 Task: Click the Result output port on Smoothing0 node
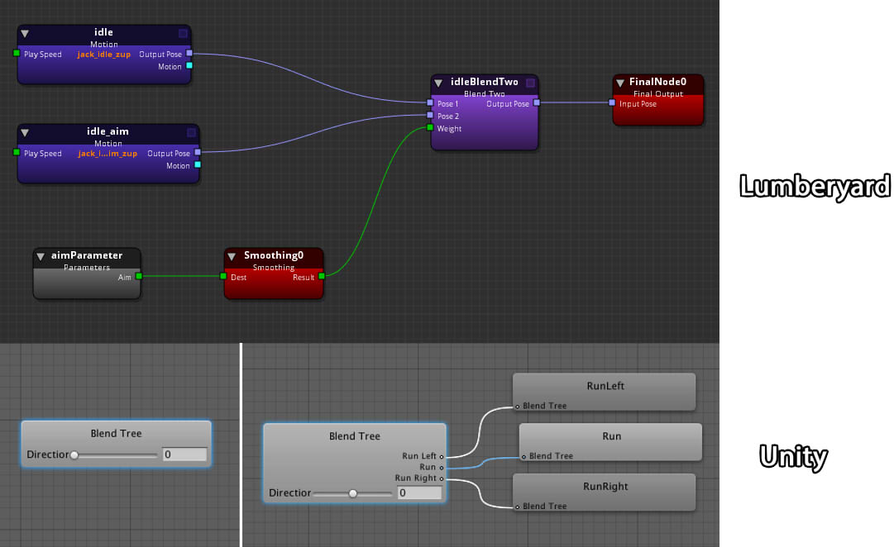click(322, 276)
